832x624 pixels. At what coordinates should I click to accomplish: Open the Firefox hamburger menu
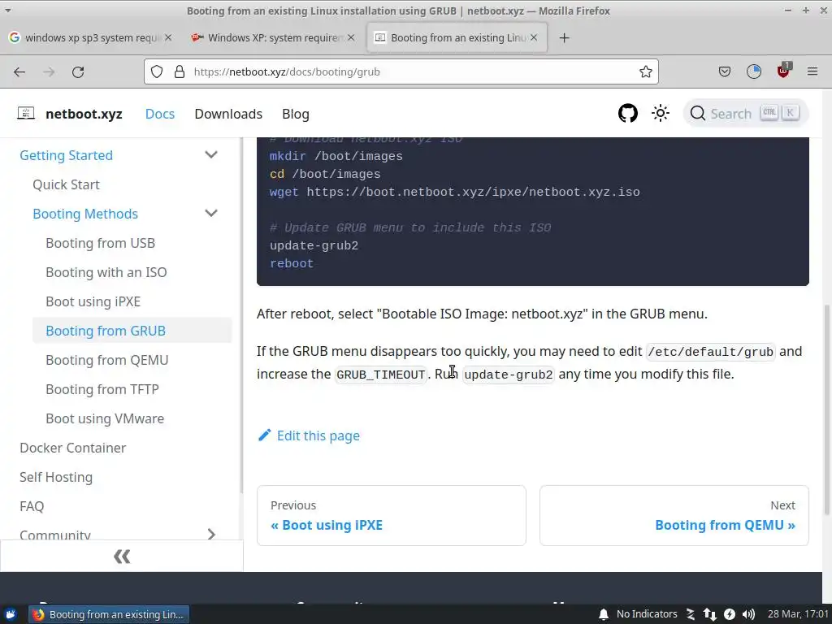[x=812, y=71]
